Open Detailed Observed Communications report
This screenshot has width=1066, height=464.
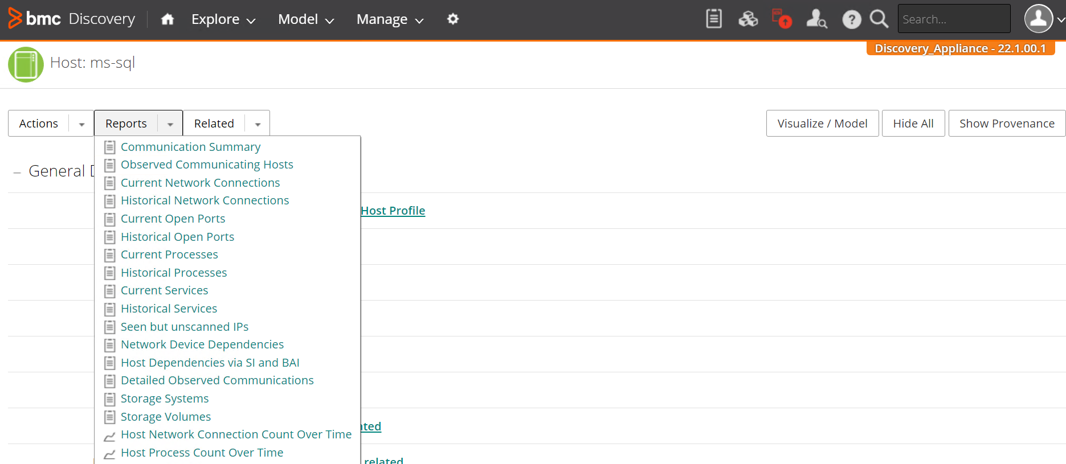click(217, 380)
